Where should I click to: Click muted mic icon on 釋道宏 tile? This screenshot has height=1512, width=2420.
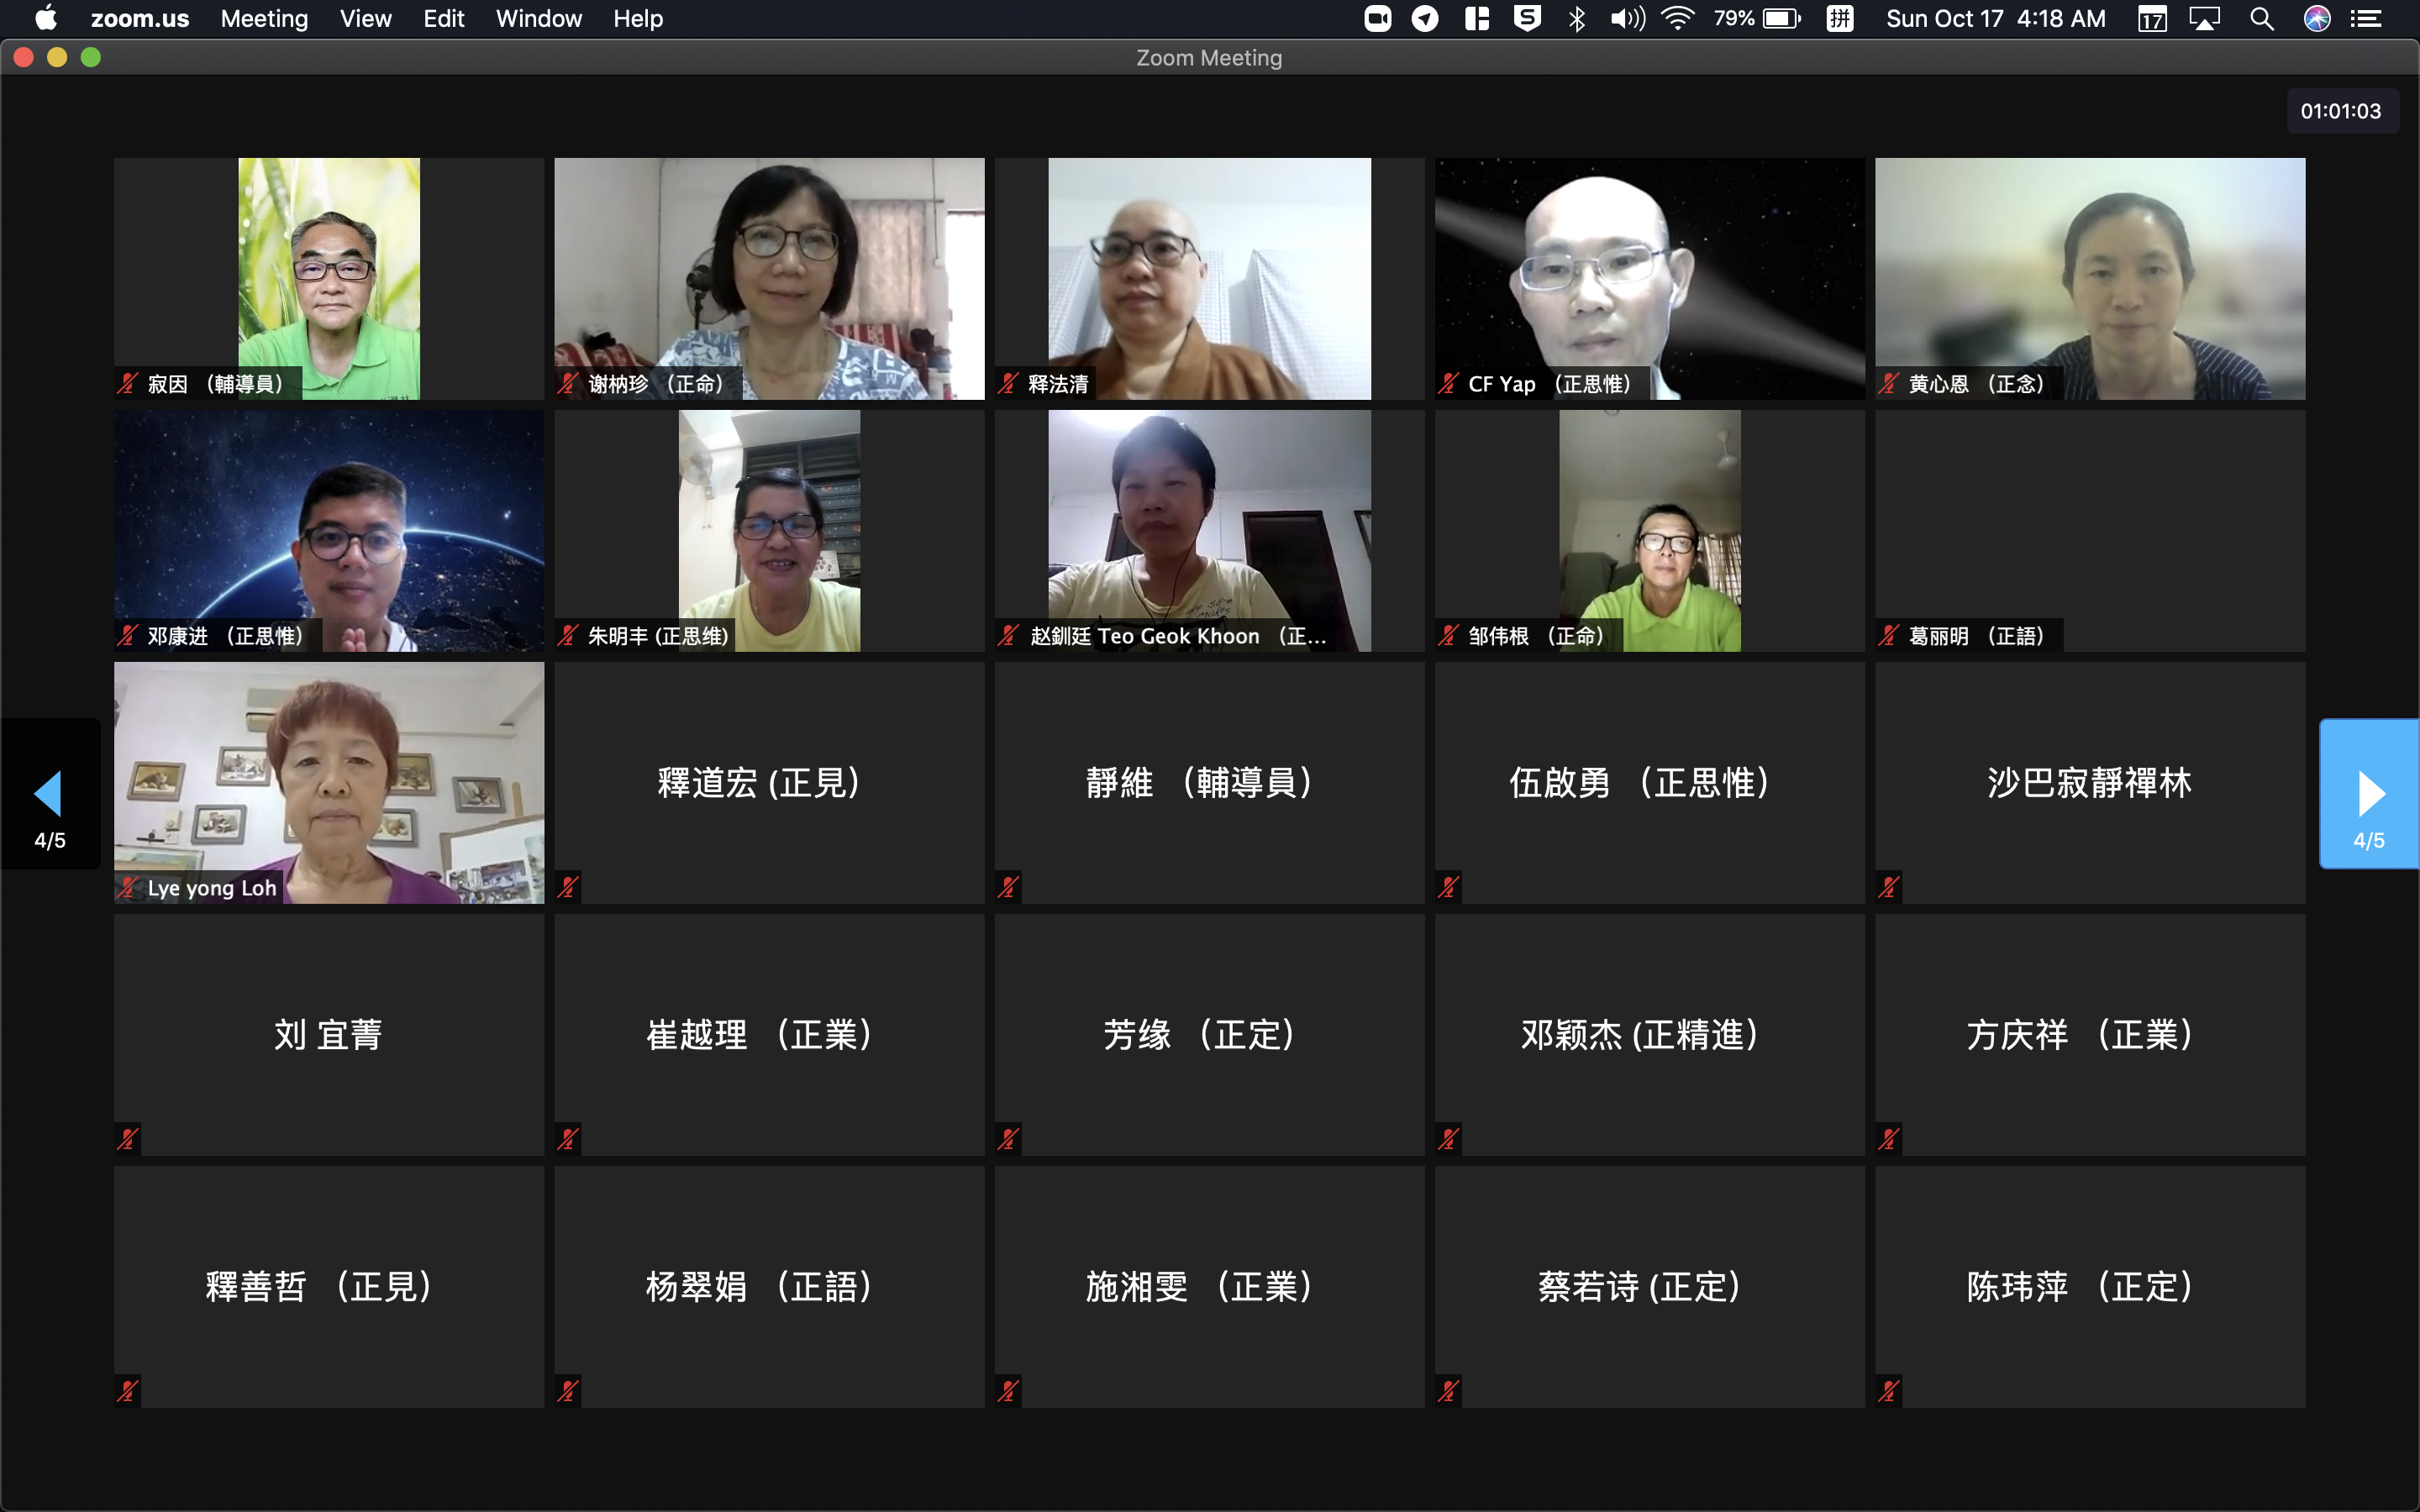click(568, 887)
